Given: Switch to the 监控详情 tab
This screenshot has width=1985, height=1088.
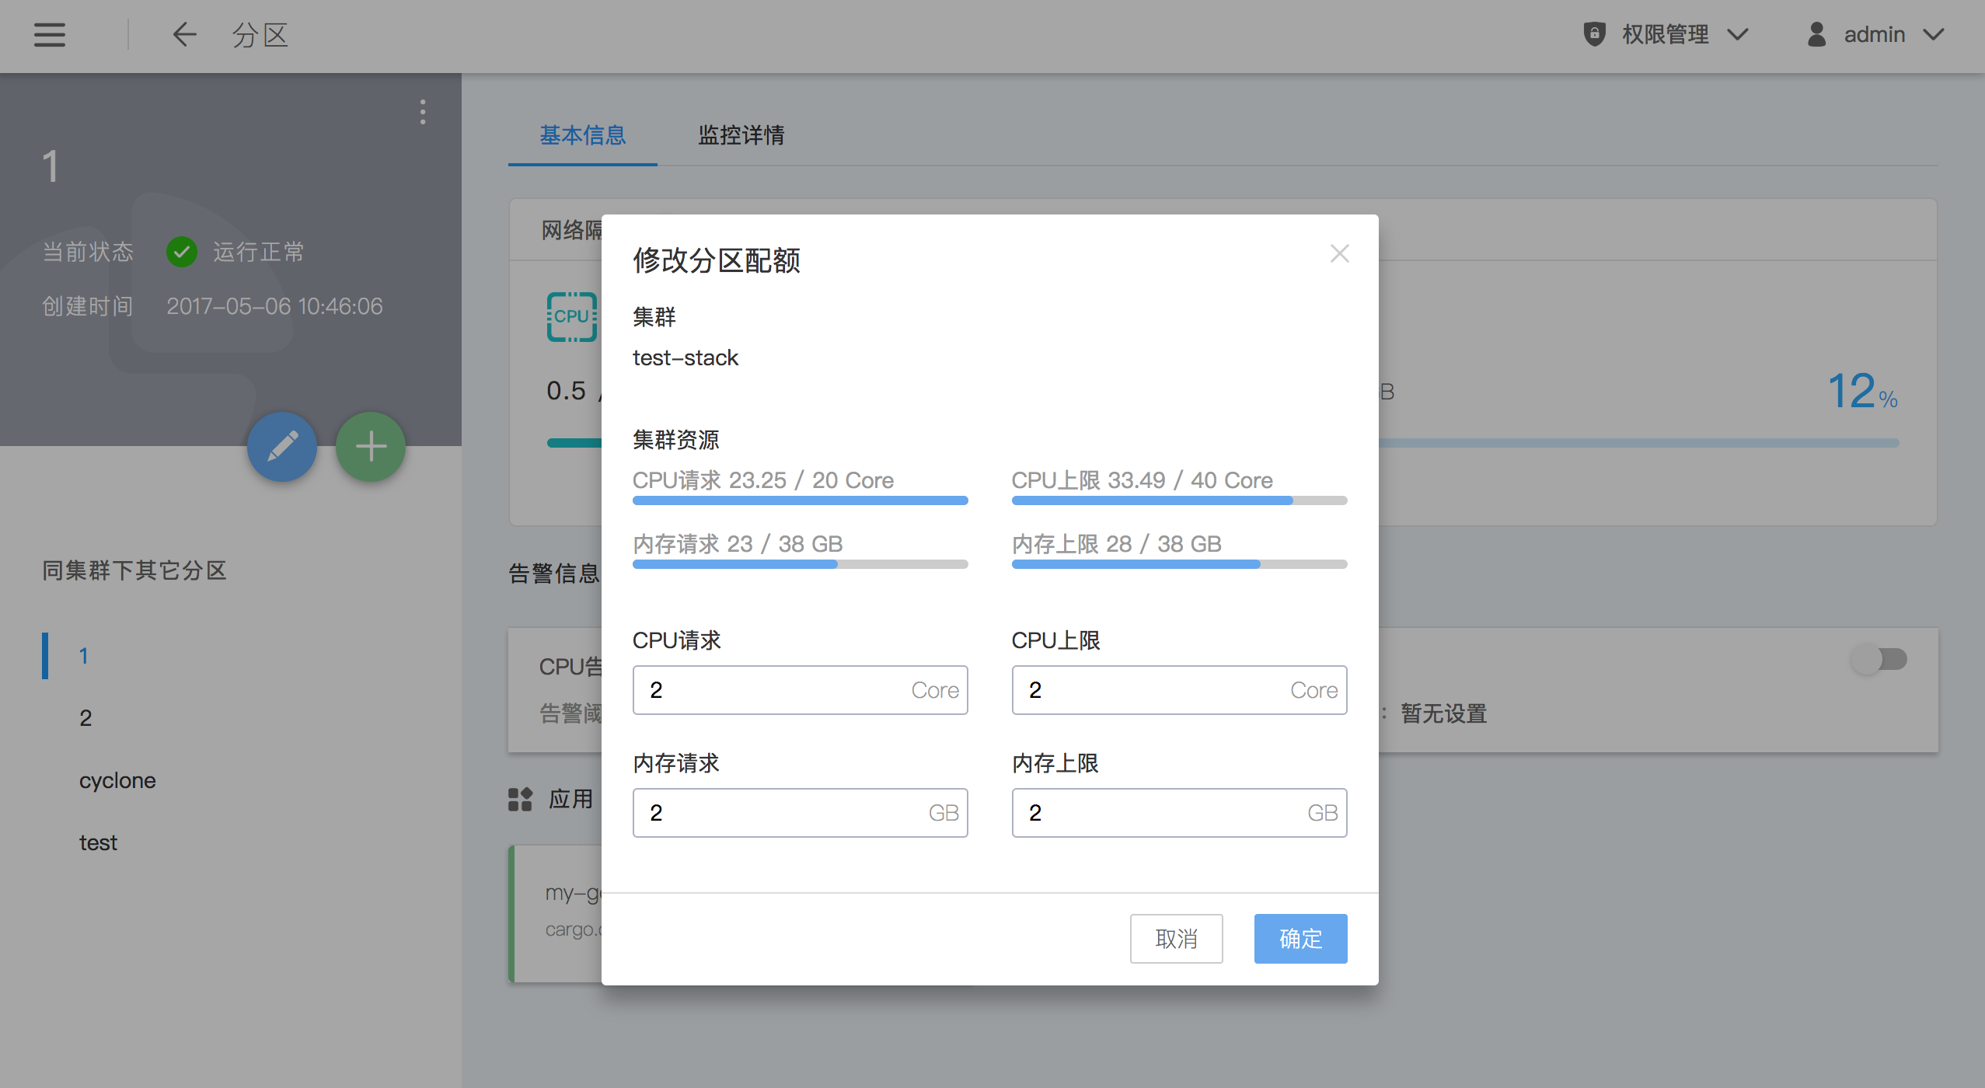Looking at the screenshot, I should click(x=741, y=135).
